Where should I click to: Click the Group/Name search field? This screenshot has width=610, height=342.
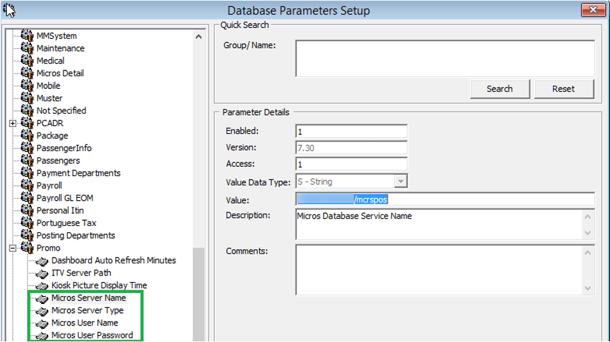pyautogui.click(x=445, y=58)
